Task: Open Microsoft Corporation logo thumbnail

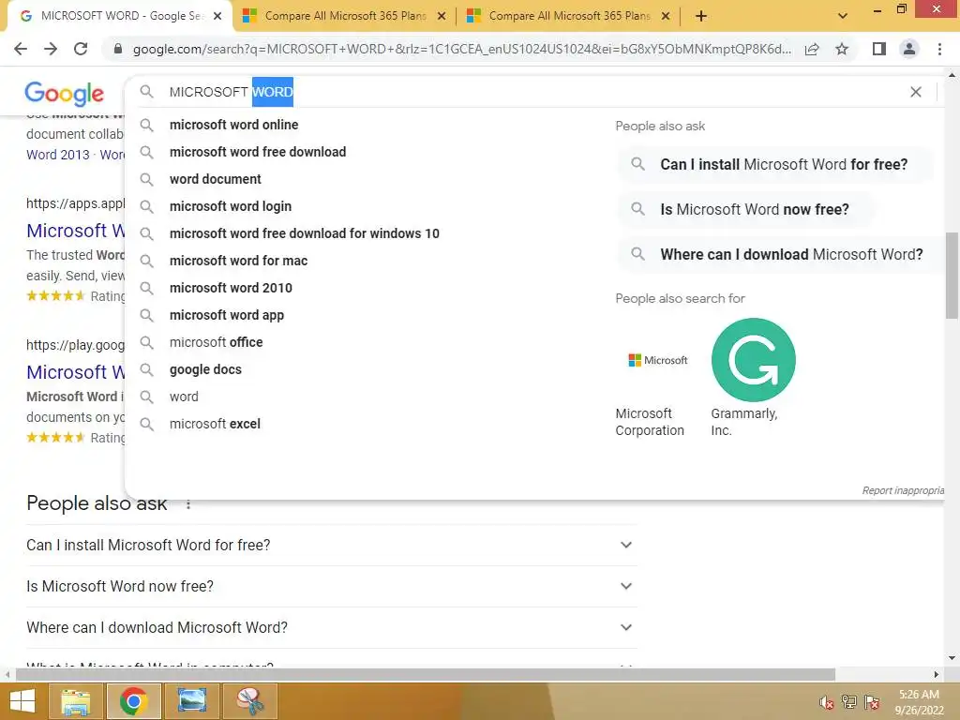Action: pos(658,361)
